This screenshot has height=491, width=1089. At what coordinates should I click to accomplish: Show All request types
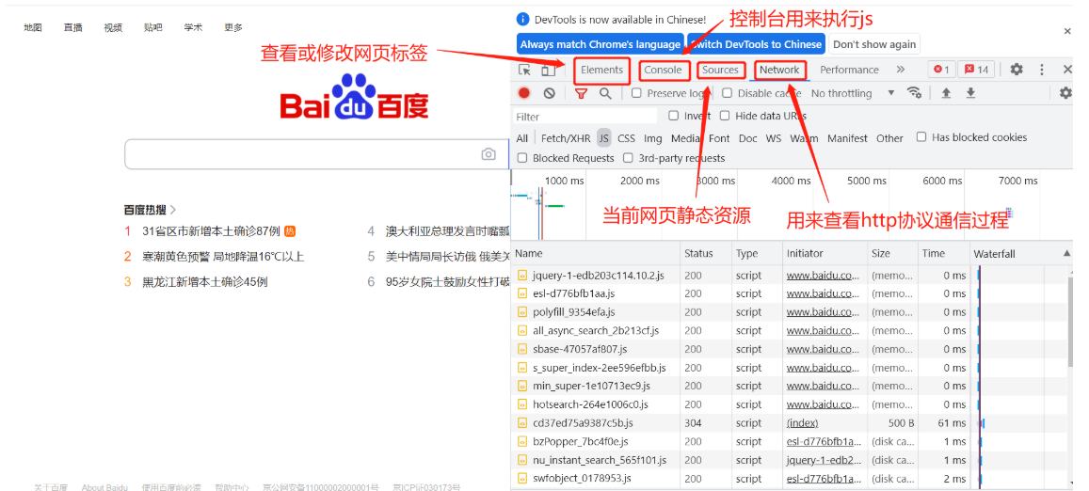click(522, 138)
